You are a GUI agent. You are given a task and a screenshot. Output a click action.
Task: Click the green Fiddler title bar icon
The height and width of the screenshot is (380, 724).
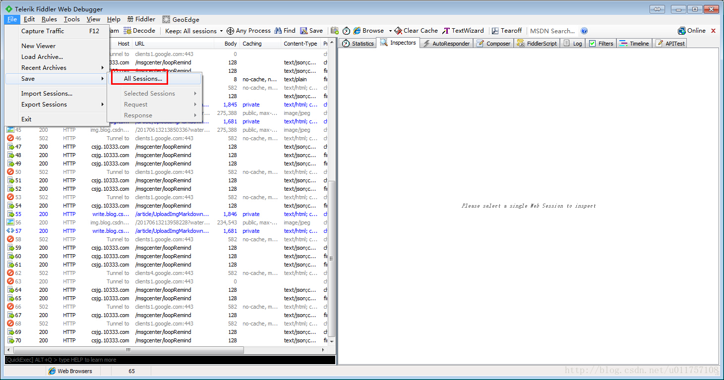[x=8, y=9]
